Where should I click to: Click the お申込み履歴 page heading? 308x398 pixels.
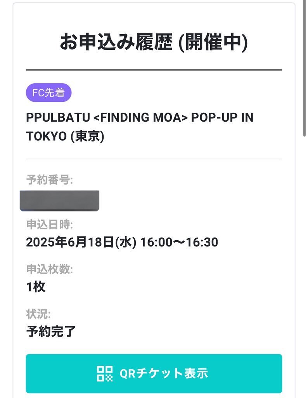click(116, 42)
